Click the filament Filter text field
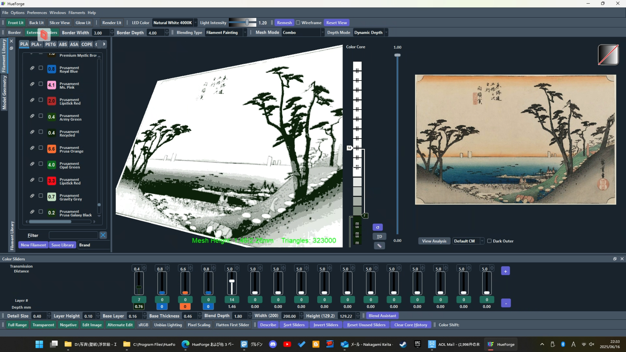The height and width of the screenshot is (352, 626). click(73, 235)
